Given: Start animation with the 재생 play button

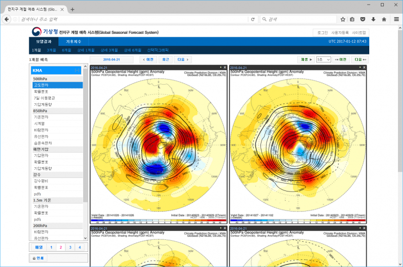Looking at the screenshot, I should coord(306,59).
